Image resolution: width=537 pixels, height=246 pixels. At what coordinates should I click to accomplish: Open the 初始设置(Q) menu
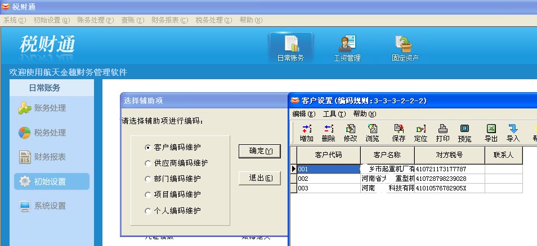click(x=52, y=20)
